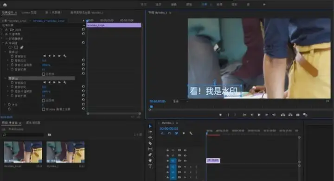Screen dimensions: 334x181
Task: Play the program monitor preview
Action: coord(259,115)
